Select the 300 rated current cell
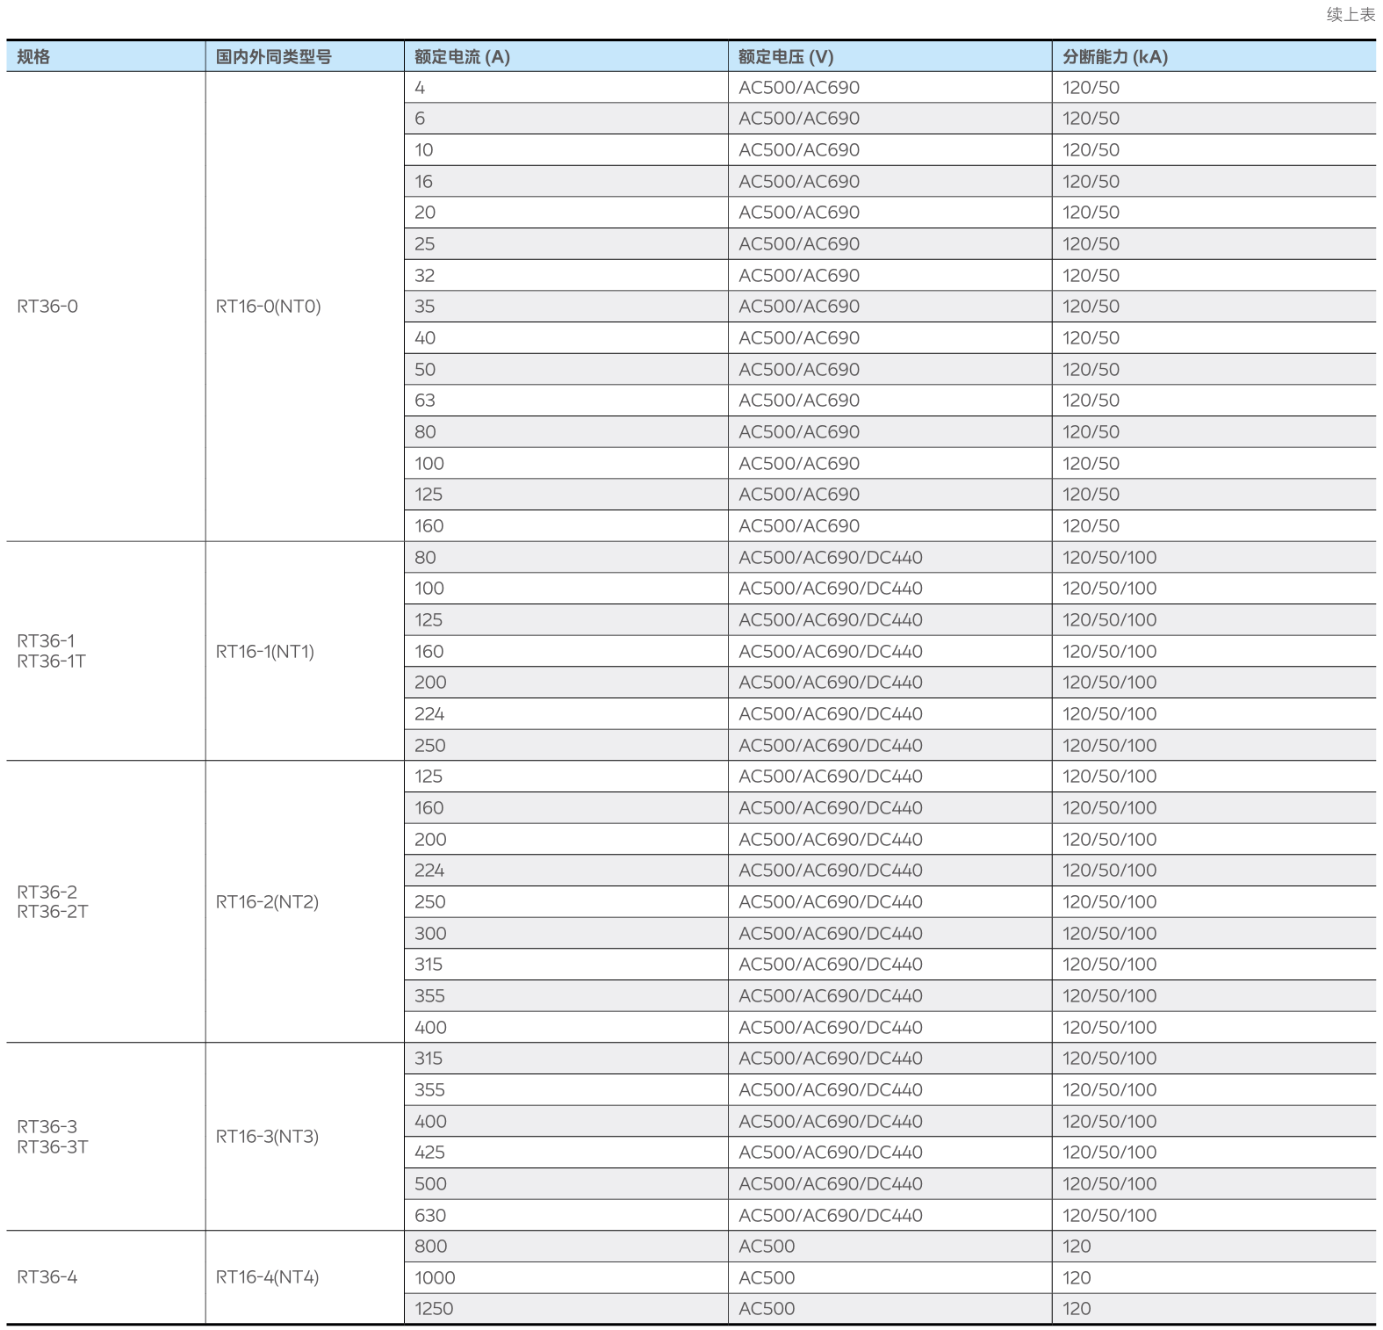 click(430, 934)
